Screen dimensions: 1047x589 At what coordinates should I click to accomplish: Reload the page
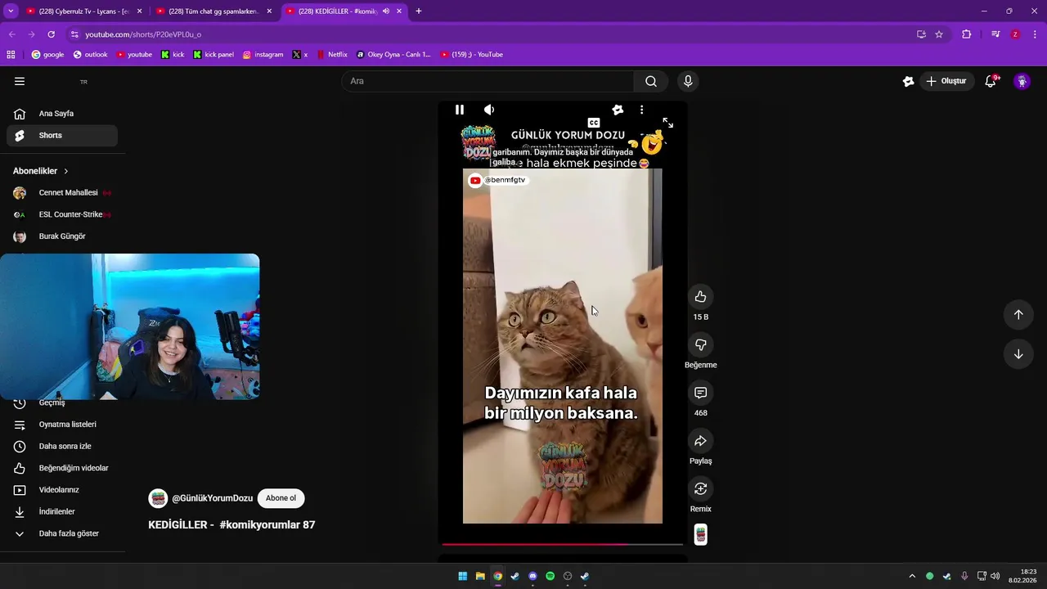[x=51, y=34]
